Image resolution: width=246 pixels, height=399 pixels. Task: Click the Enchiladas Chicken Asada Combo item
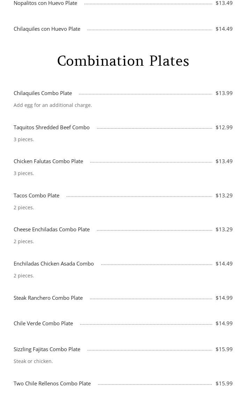(53, 264)
